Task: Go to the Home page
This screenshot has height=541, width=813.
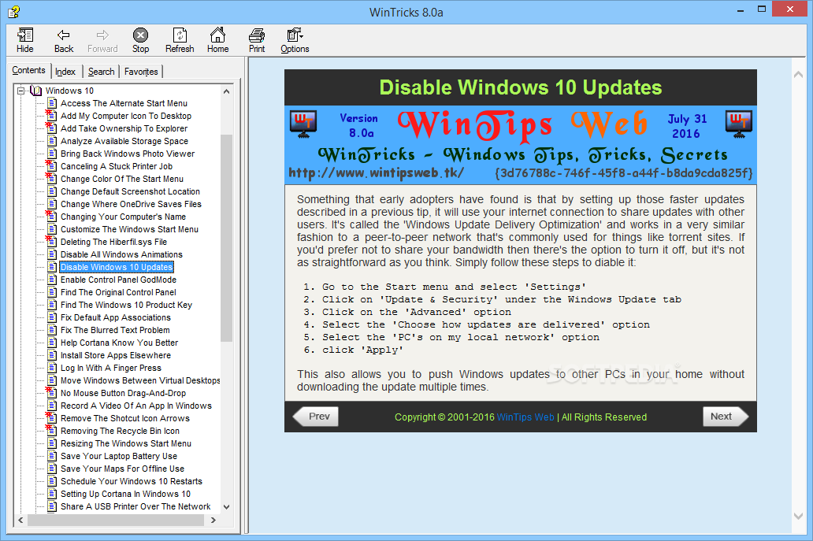Action: pyautogui.click(x=217, y=40)
